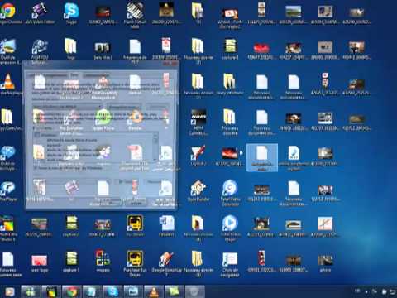This screenshot has height=298, width=397.
Task: Click the list scrollbar in the translucent dialog
Action: (155, 147)
